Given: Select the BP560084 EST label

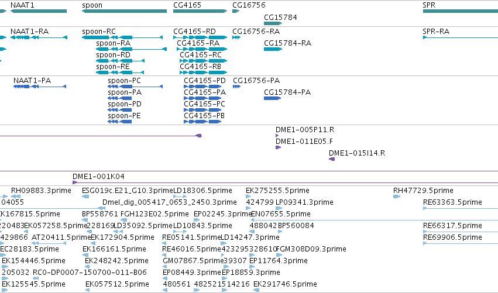Looking at the screenshot, I should 296,226.
